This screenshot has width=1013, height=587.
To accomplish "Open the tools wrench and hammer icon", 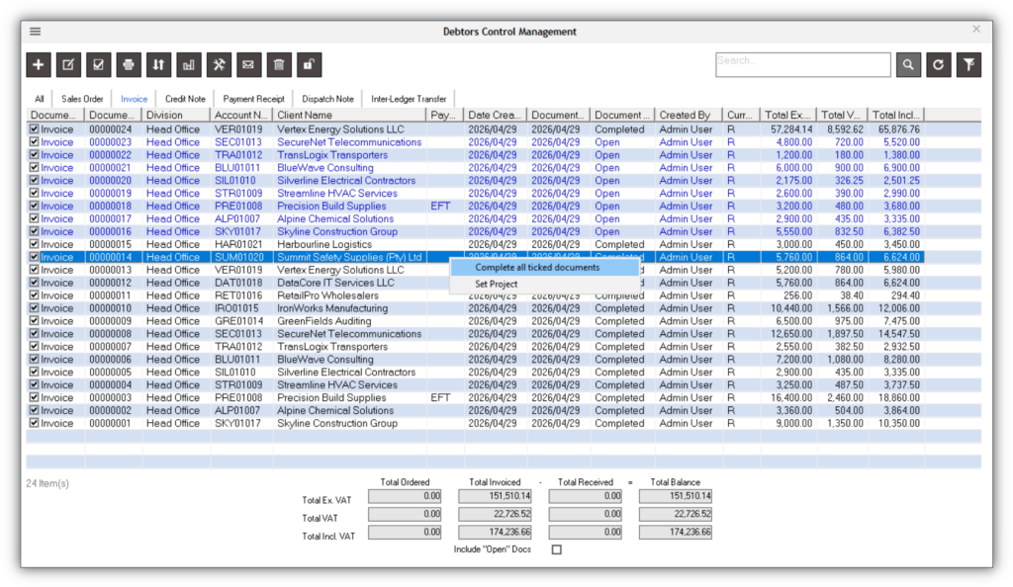I will tap(219, 64).
